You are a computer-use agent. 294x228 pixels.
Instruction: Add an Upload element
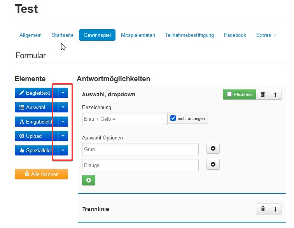tap(34, 136)
